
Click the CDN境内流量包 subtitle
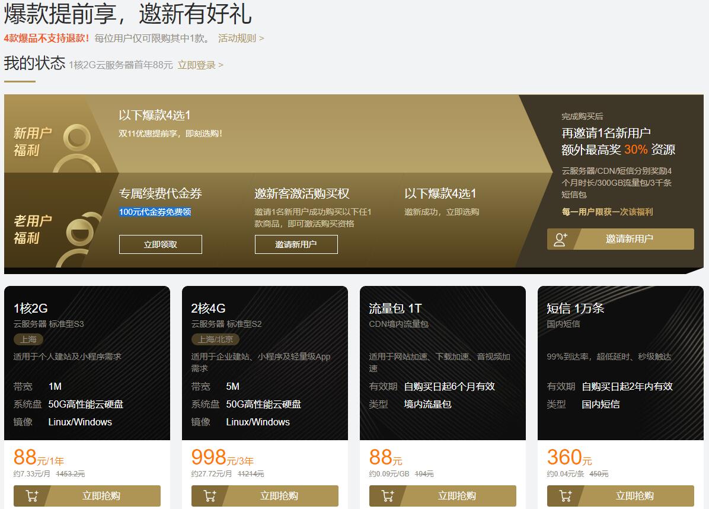click(399, 324)
